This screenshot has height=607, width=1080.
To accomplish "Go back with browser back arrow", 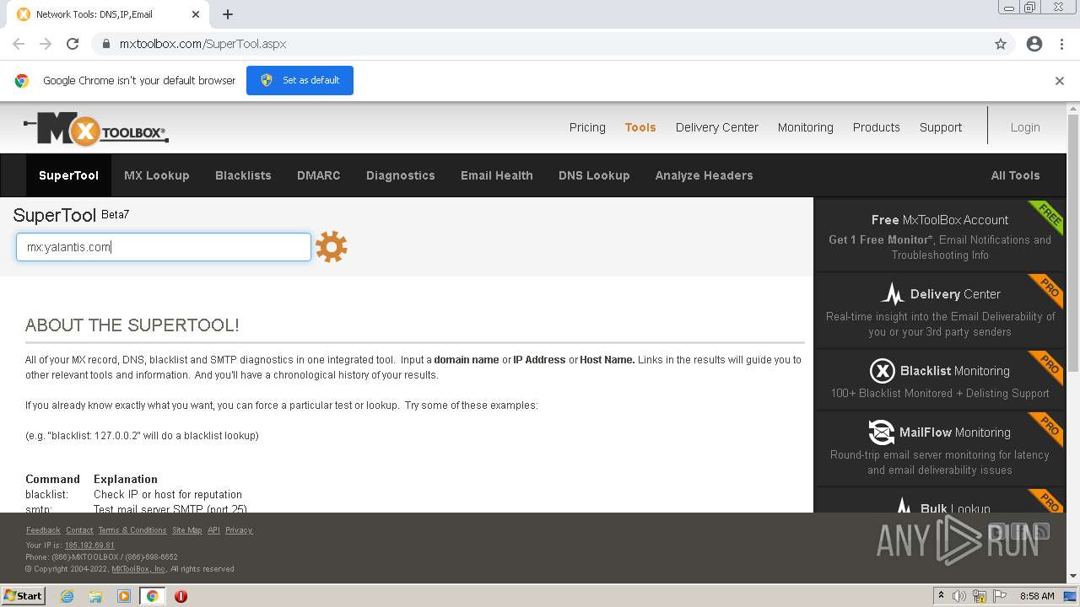I will (19, 44).
